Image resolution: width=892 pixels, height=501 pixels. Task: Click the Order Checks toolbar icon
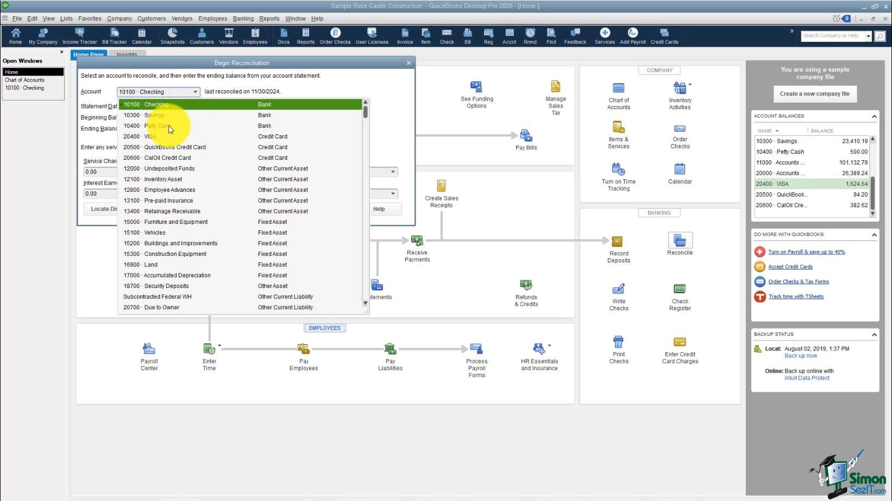(x=335, y=36)
